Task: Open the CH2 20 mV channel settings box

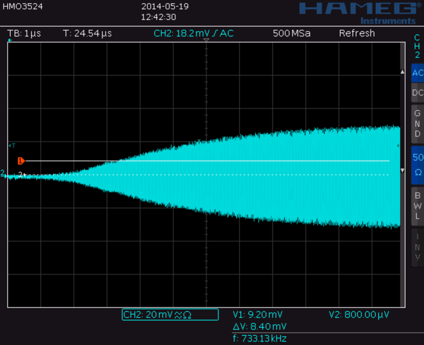Action: [x=170, y=315]
